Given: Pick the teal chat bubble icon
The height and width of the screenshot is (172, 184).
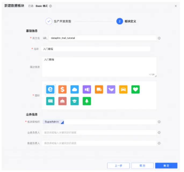Looking at the screenshot, I should point(50,101).
